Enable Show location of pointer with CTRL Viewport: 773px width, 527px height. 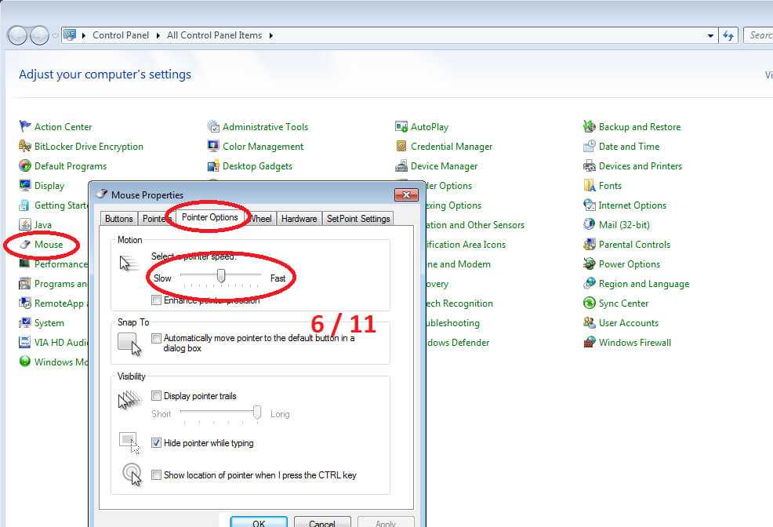(x=157, y=474)
